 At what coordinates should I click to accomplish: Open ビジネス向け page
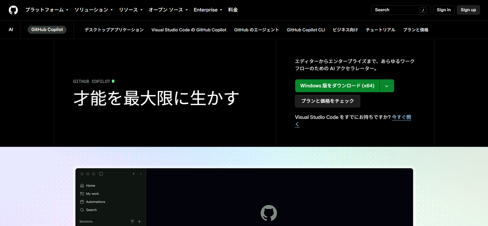coord(345,30)
